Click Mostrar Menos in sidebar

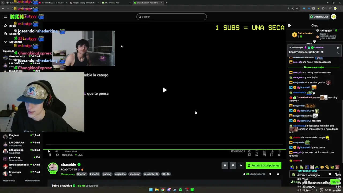[32, 181]
